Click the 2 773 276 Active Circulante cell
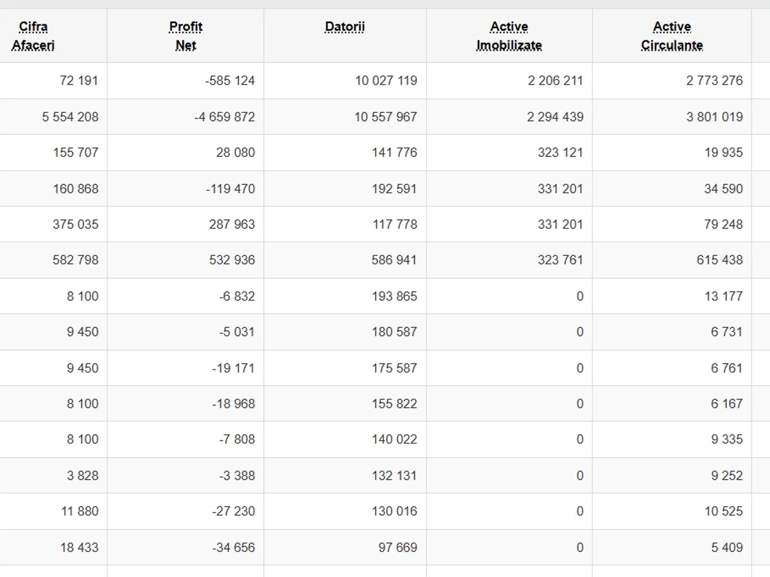This screenshot has width=770, height=577. point(714,81)
